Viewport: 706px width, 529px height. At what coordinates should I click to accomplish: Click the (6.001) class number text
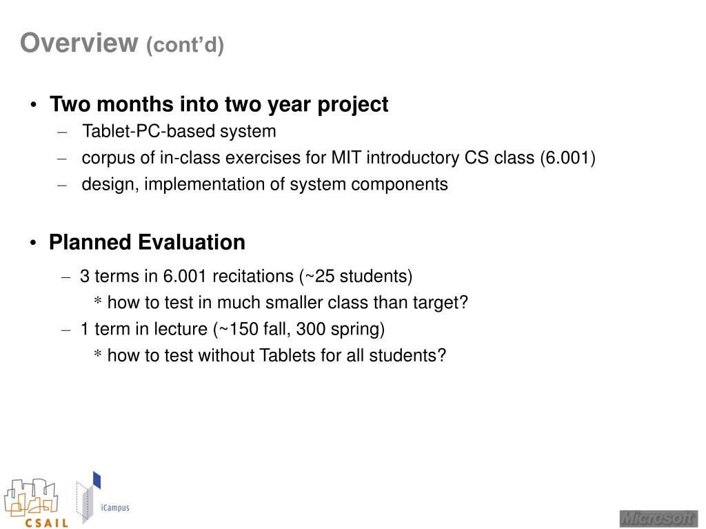pos(568,158)
